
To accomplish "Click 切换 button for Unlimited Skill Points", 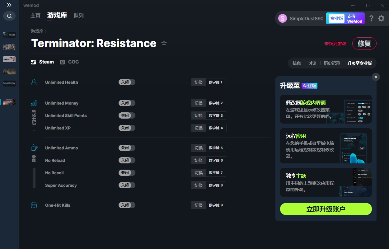I will pos(199,115).
